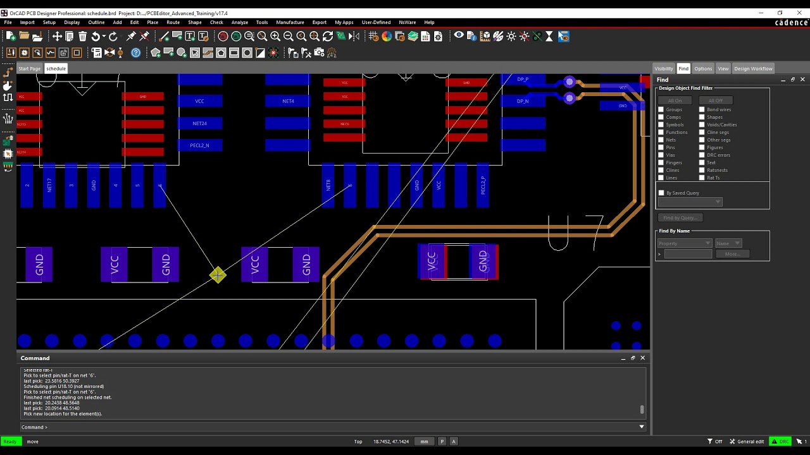Open the Property dropdown under Find By Name
The height and width of the screenshot is (455, 810).
pyautogui.click(x=685, y=243)
